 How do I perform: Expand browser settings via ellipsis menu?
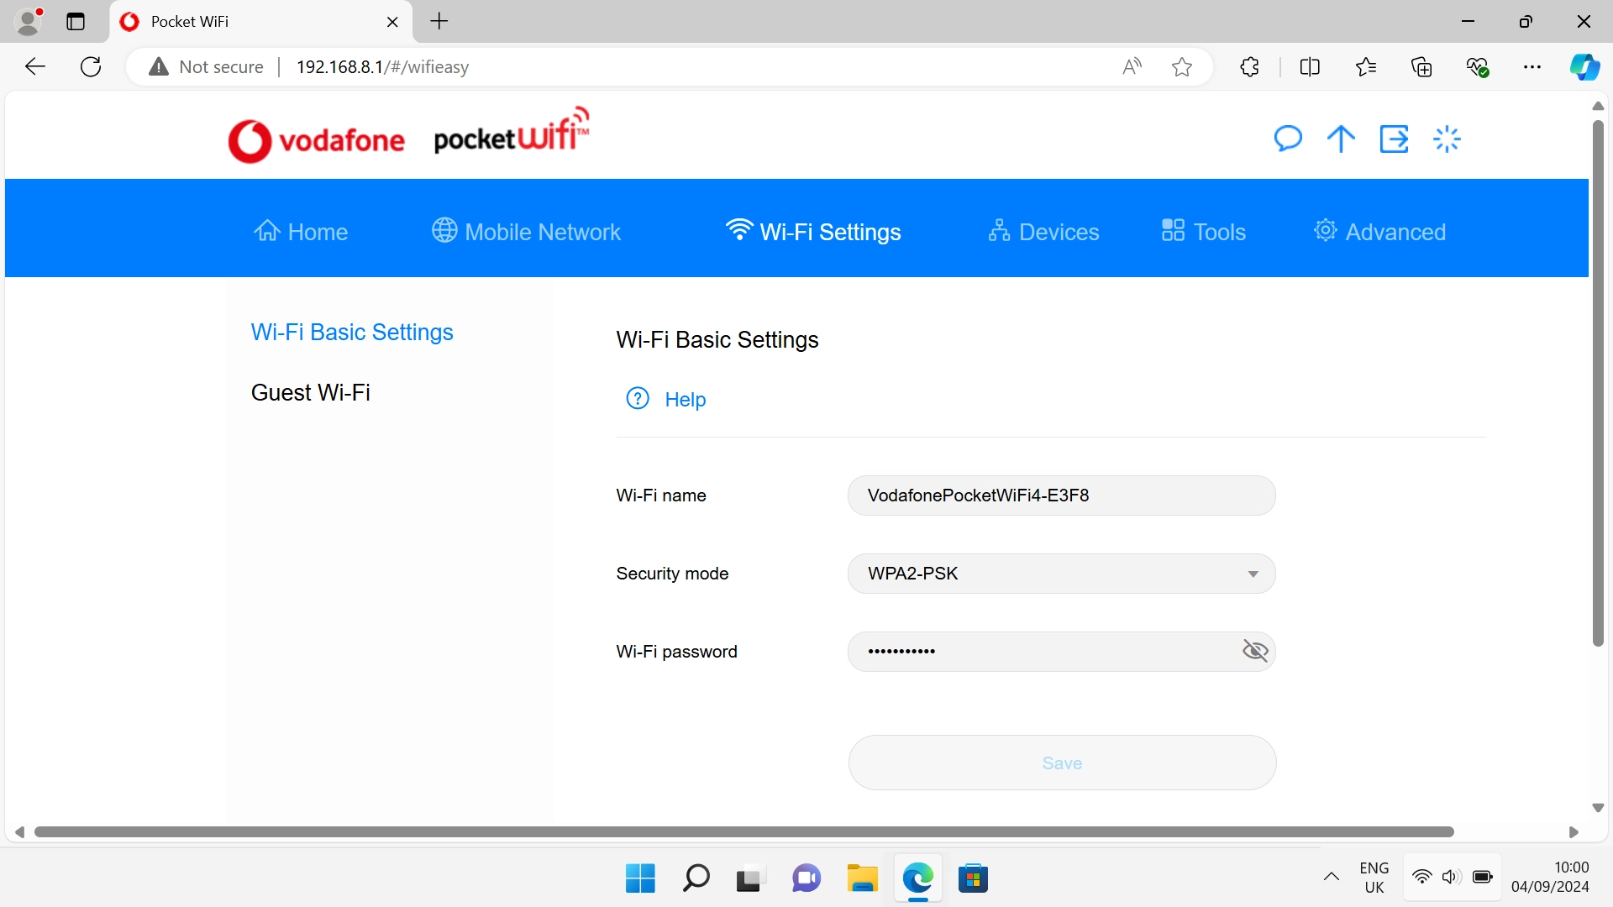pos(1533,66)
